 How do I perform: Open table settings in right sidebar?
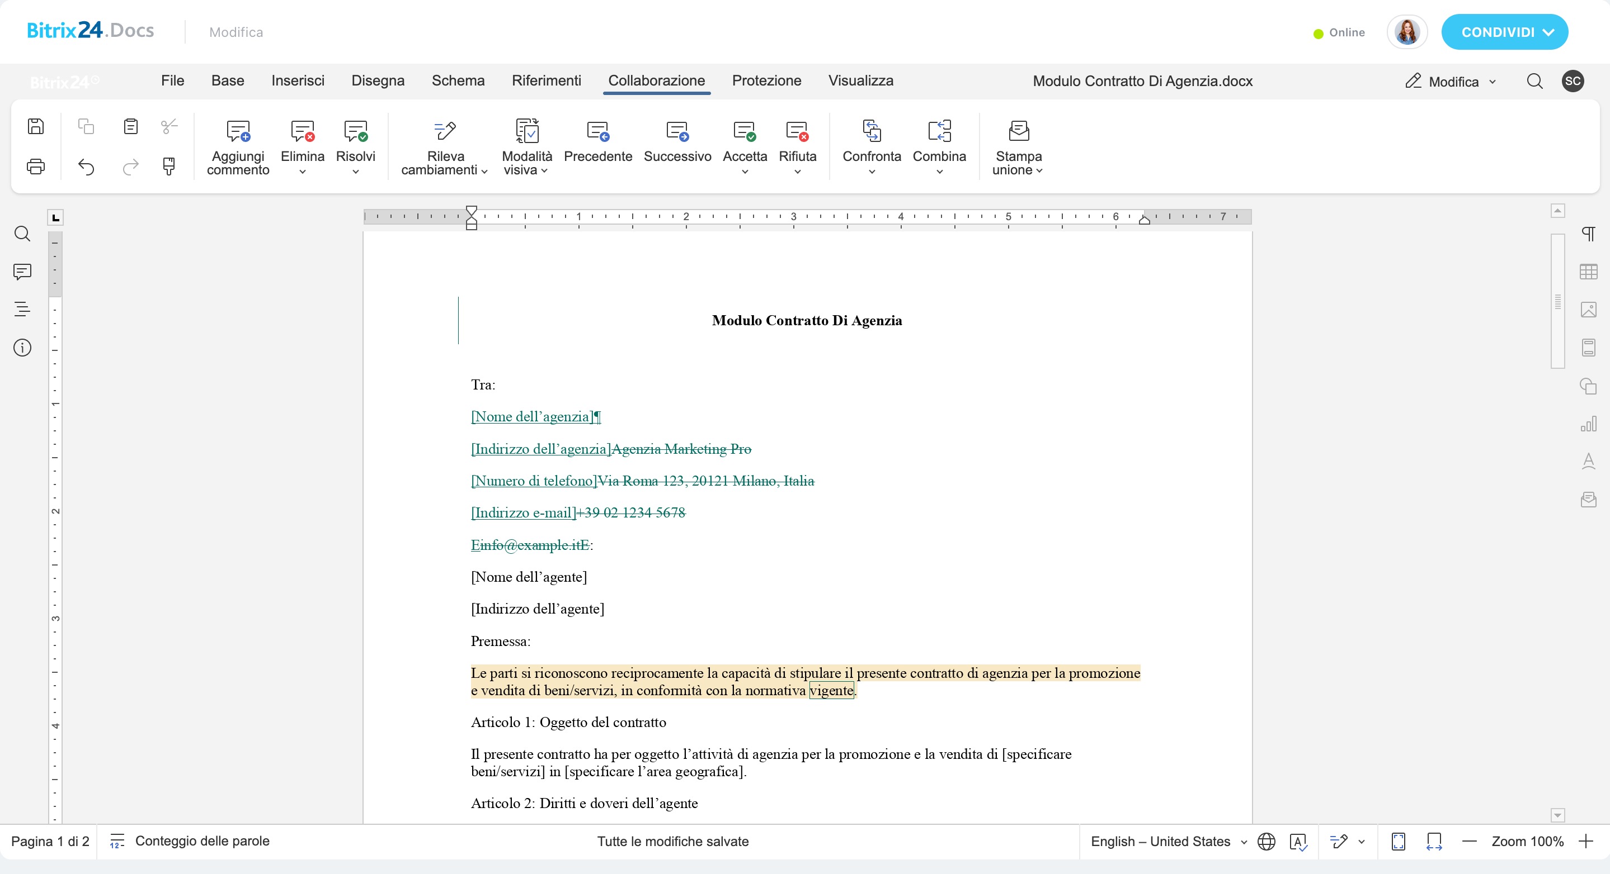click(1588, 272)
